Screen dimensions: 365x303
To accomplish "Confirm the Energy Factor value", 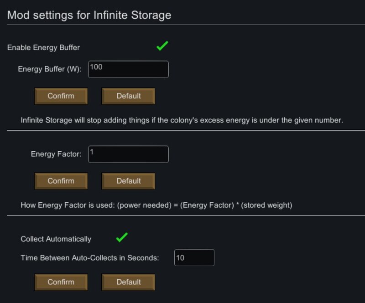I will pyautogui.click(x=61, y=181).
